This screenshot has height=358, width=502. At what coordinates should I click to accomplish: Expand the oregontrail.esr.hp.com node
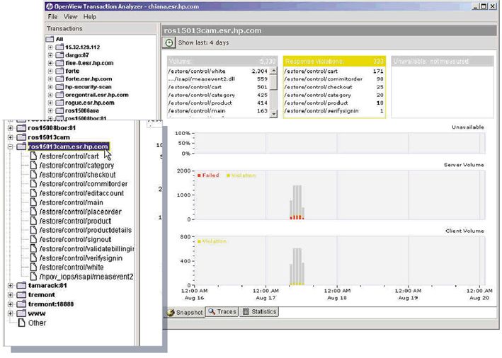pyautogui.click(x=50, y=95)
